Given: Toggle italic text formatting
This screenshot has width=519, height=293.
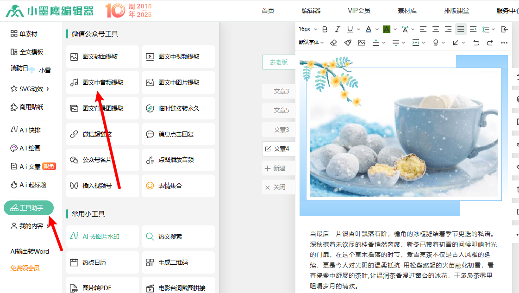Looking at the screenshot, I should pyautogui.click(x=338, y=29).
